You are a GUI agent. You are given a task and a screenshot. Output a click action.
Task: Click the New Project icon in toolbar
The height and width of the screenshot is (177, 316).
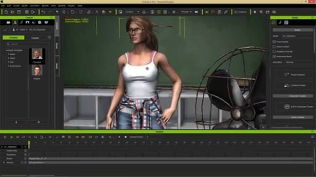coord(6,12)
